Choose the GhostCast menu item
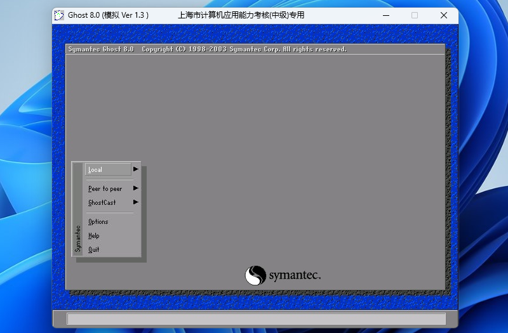The image size is (508, 333). click(102, 202)
